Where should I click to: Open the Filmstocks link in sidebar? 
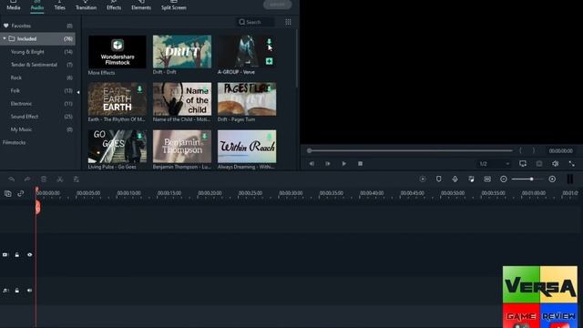15,142
